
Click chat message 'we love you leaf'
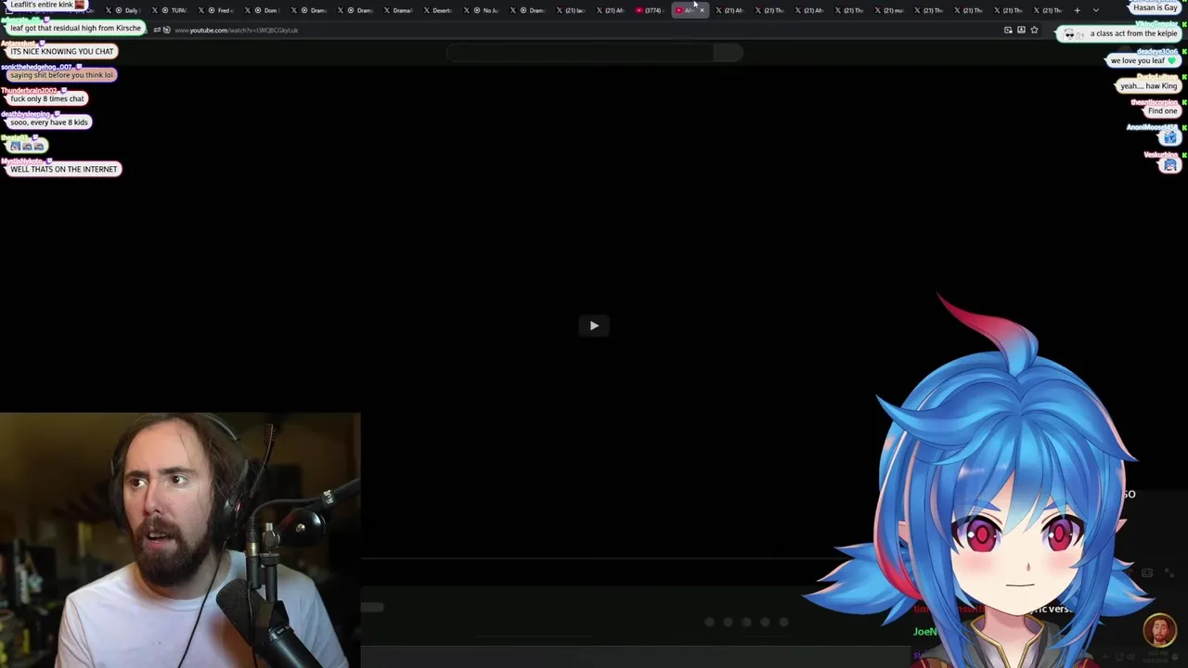coord(1143,60)
